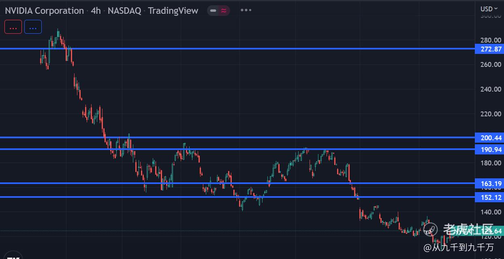
Task: Click the NVIDIA Corporation symbol title
Action: (x=45, y=11)
